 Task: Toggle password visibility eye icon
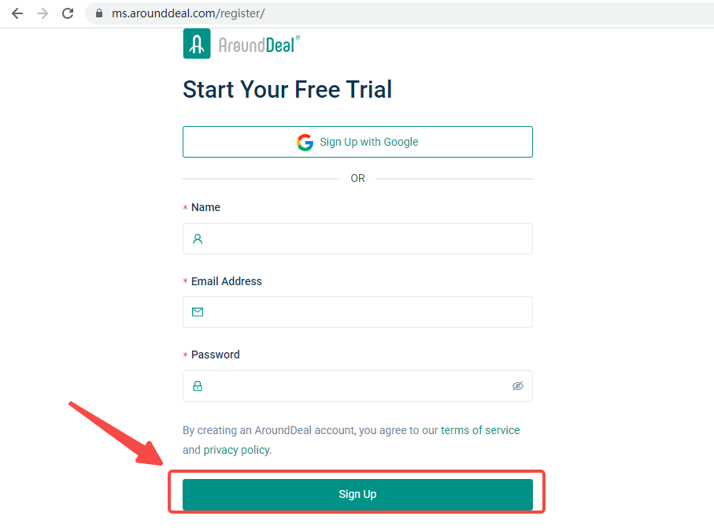click(517, 386)
